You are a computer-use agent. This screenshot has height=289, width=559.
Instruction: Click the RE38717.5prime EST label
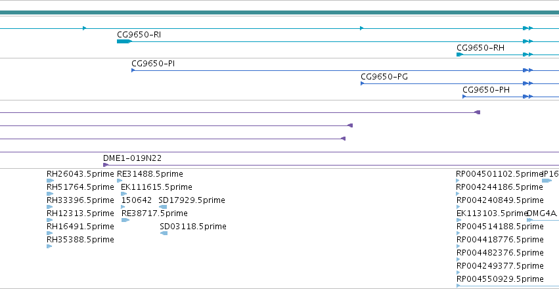154,213
